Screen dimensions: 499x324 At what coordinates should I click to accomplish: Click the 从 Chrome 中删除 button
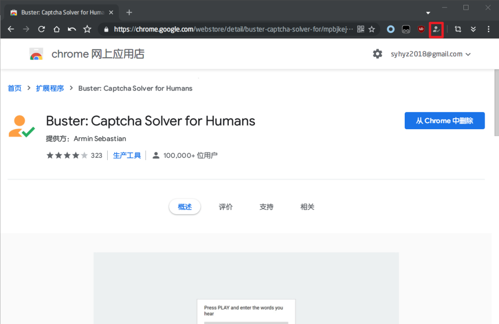[x=444, y=120]
